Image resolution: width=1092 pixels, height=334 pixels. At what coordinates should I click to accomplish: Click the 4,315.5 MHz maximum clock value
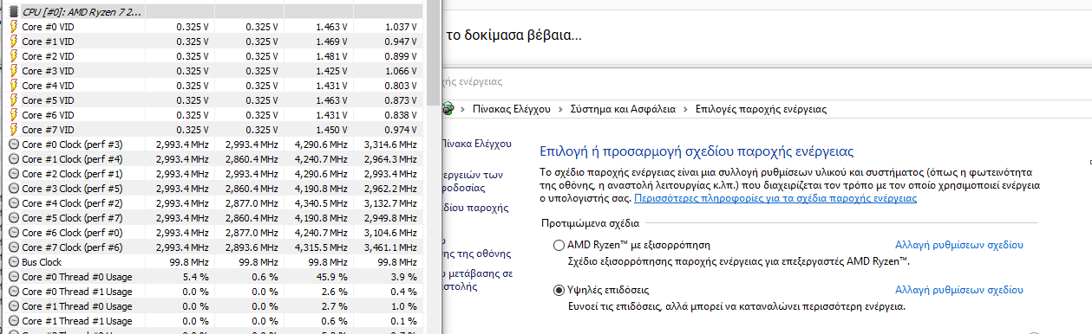[320, 247]
